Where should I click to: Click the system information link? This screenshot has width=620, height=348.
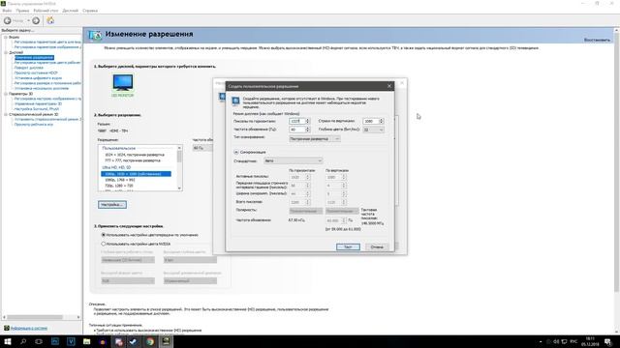click(x=29, y=329)
